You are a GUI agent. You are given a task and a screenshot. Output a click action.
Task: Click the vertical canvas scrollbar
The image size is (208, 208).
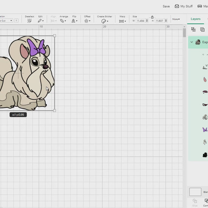[x=185, y=33]
